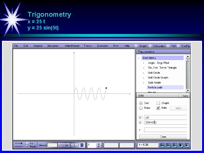204x153 pixels.
Task: Enable the ToolTip checkbox
Action: 178,46
